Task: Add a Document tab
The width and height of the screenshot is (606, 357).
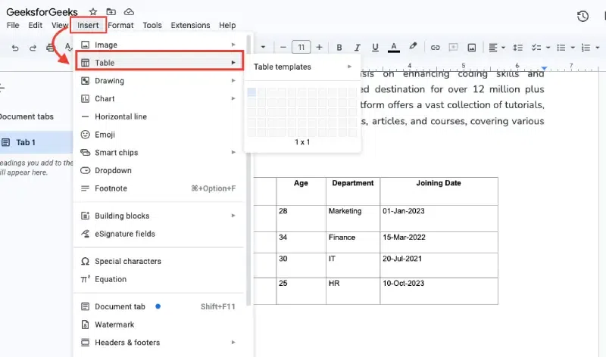Action: click(158, 306)
